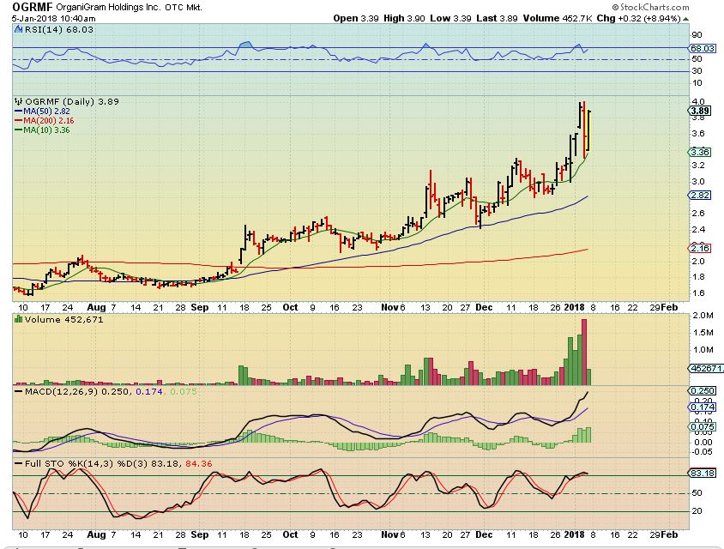Click the High 3.90 value
Image resolution: width=724 pixels, height=549 pixels.
tap(405, 19)
